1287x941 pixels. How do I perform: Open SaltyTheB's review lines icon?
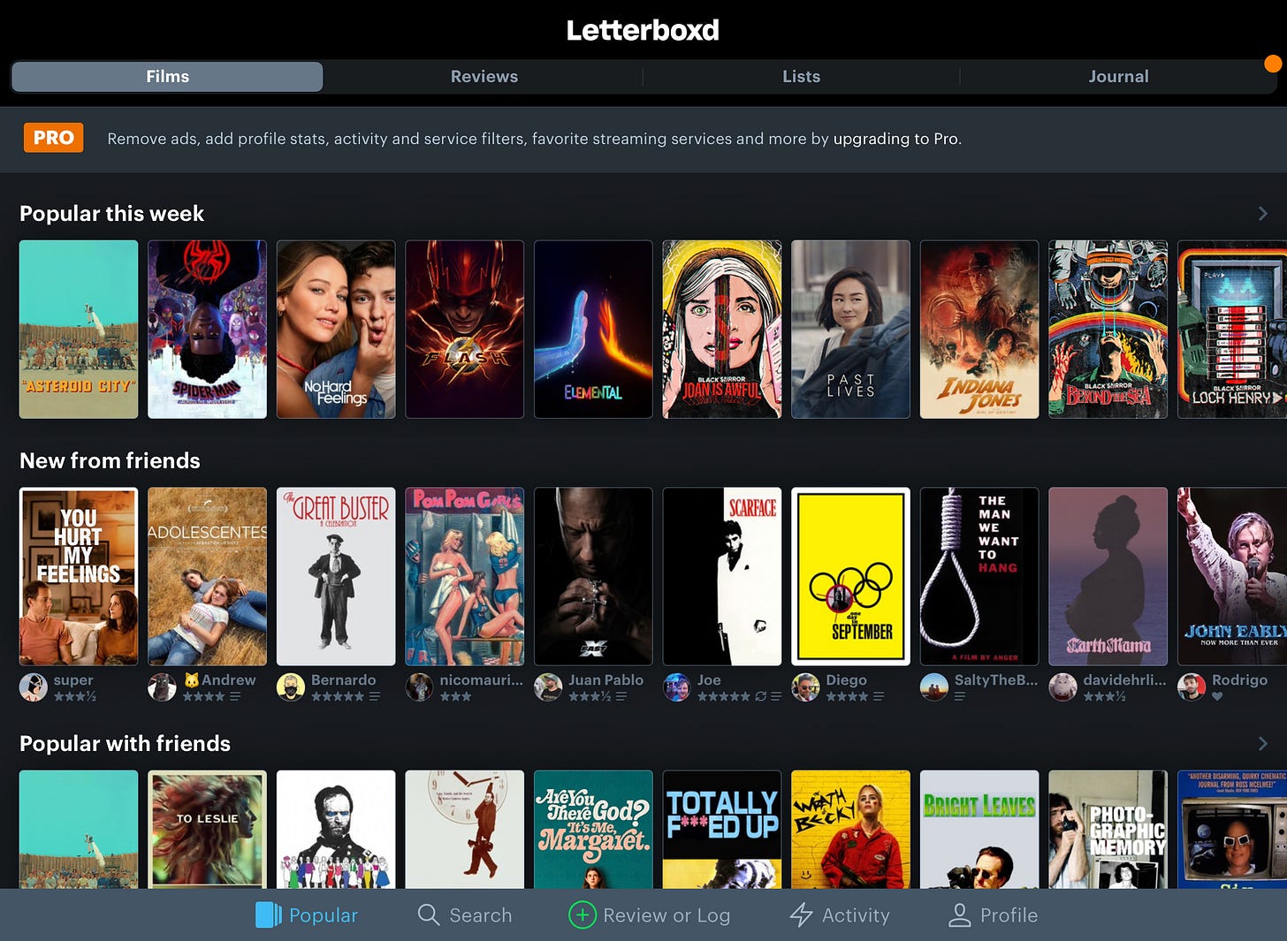pyautogui.click(x=960, y=697)
